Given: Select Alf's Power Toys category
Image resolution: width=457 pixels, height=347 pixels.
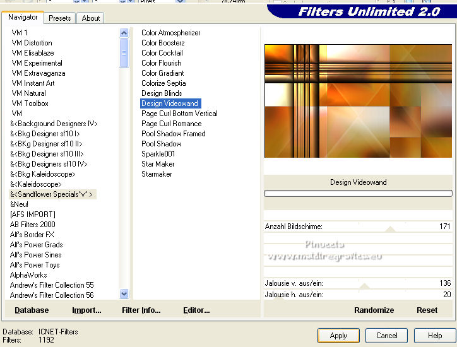Looking at the screenshot, I should point(35,265).
